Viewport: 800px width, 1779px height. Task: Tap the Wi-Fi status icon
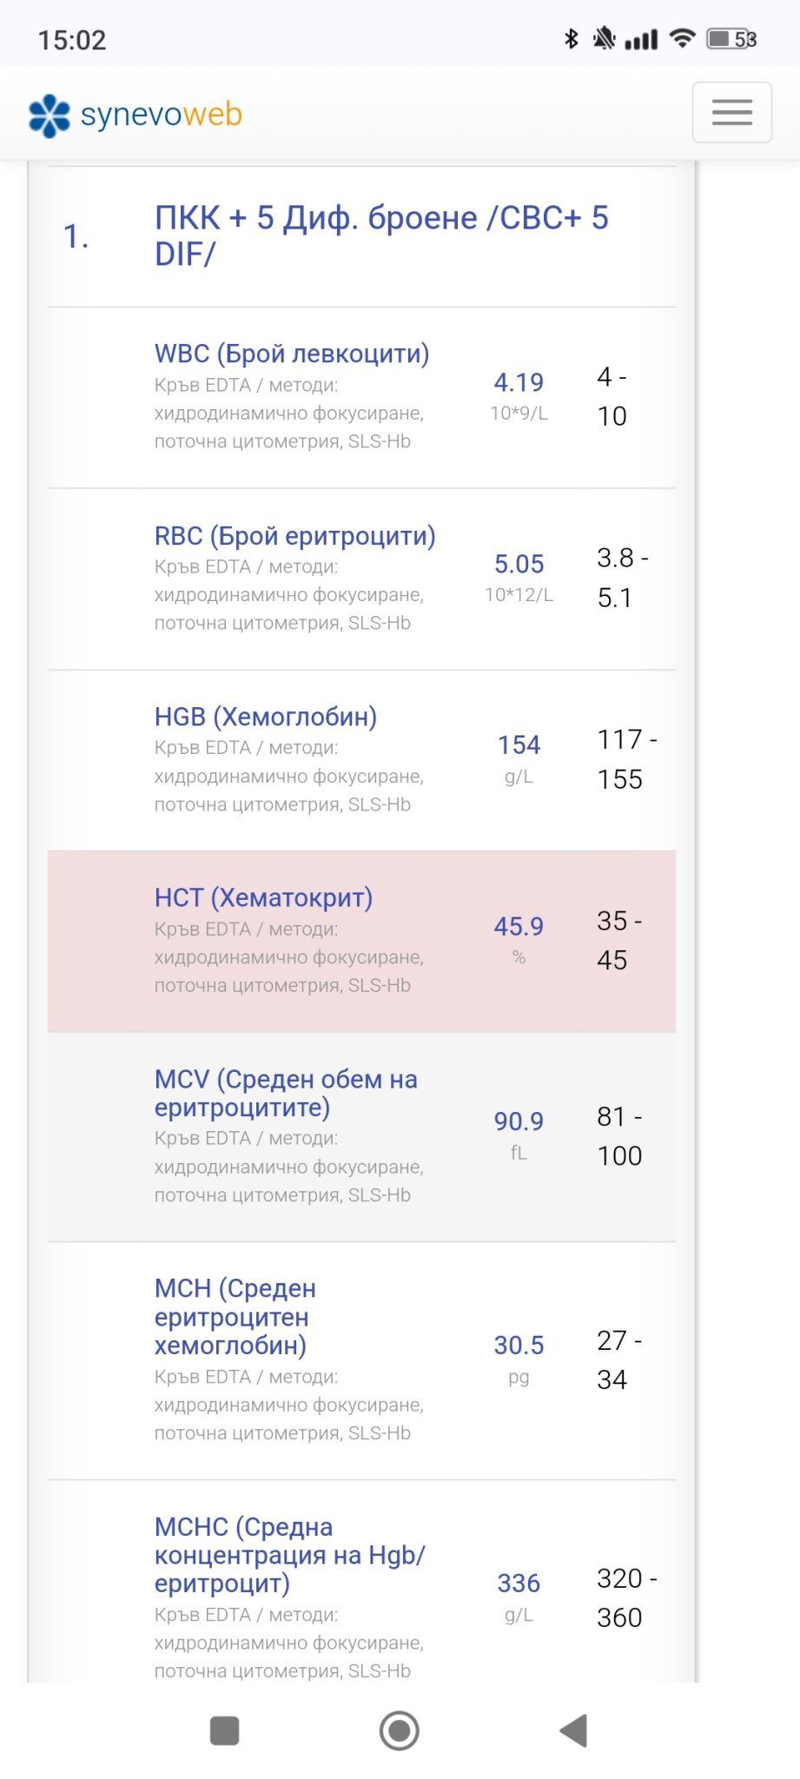pos(683,38)
